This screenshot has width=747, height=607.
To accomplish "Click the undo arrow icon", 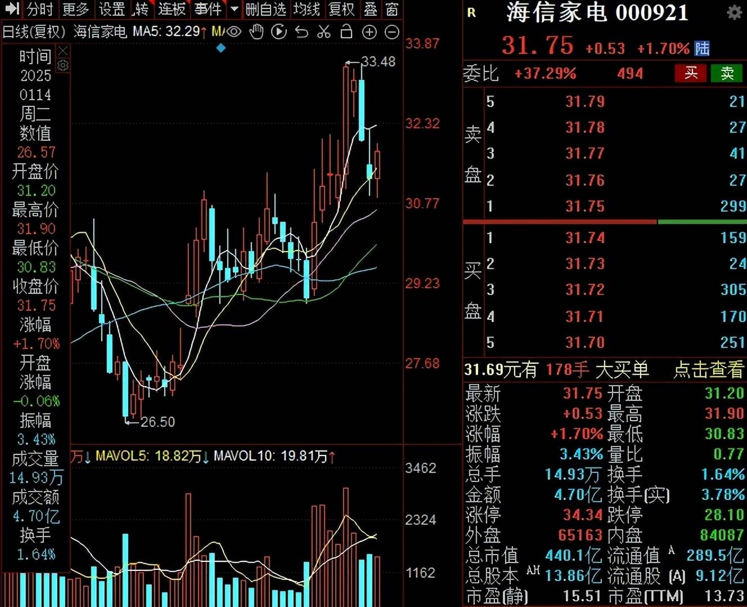I will [x=301, y=32].
